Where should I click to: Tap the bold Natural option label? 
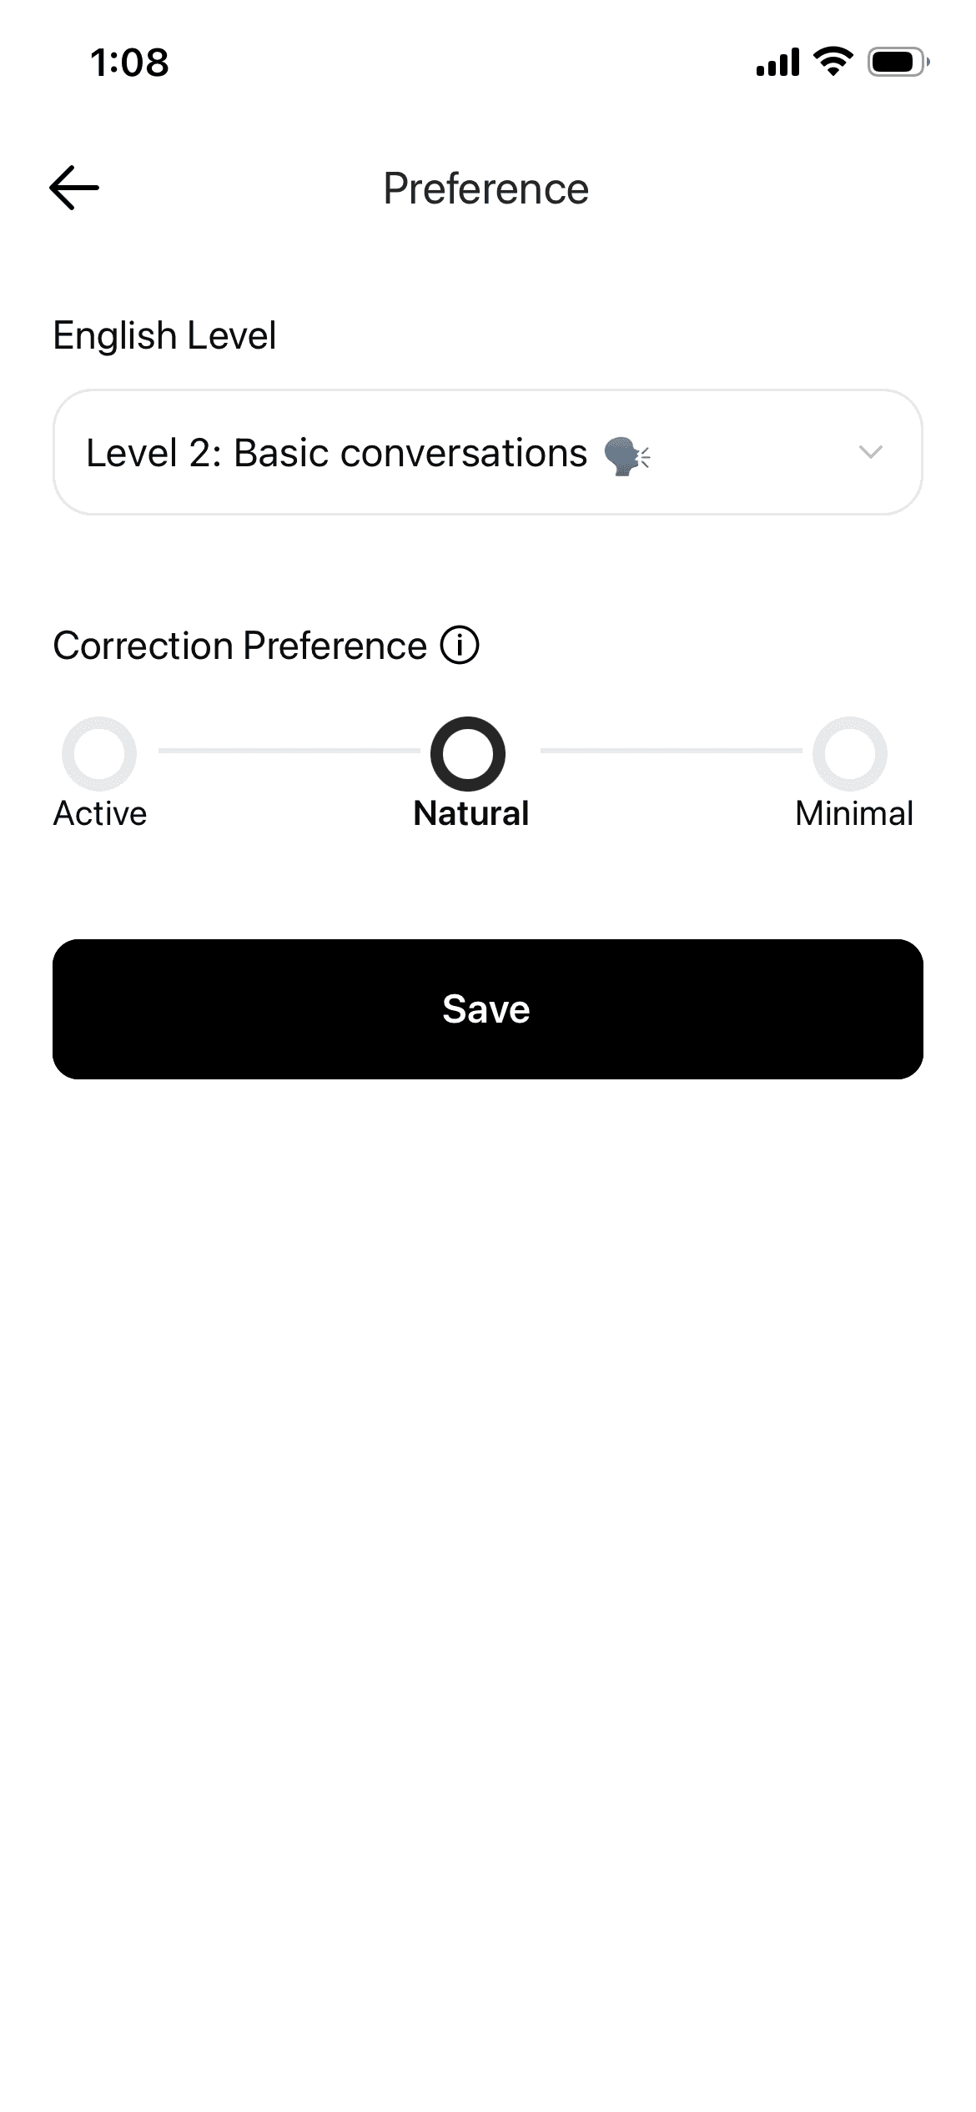[x=471, y=813]
